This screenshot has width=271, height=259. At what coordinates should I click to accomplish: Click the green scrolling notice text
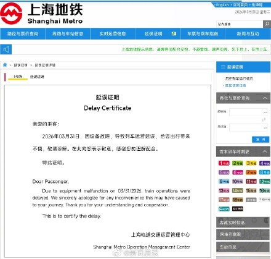(195, 49)
